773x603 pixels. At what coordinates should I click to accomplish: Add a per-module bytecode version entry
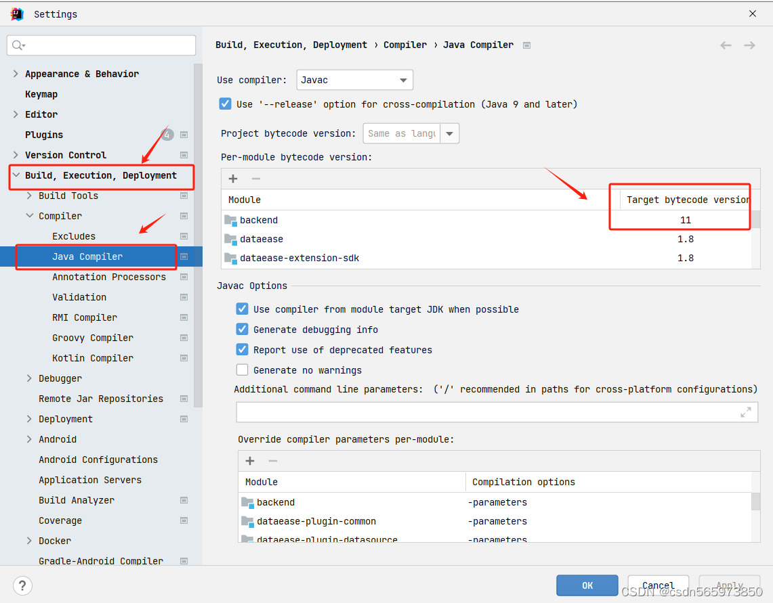point(233,179)
